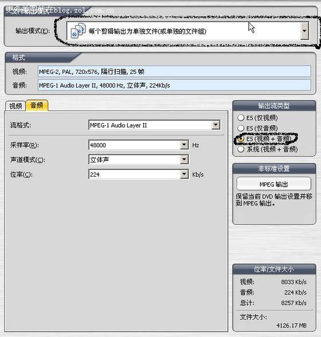Expand the 位率 224 dropdown arrow
Viewport: 321px width, 337px height.
(184, 174)
